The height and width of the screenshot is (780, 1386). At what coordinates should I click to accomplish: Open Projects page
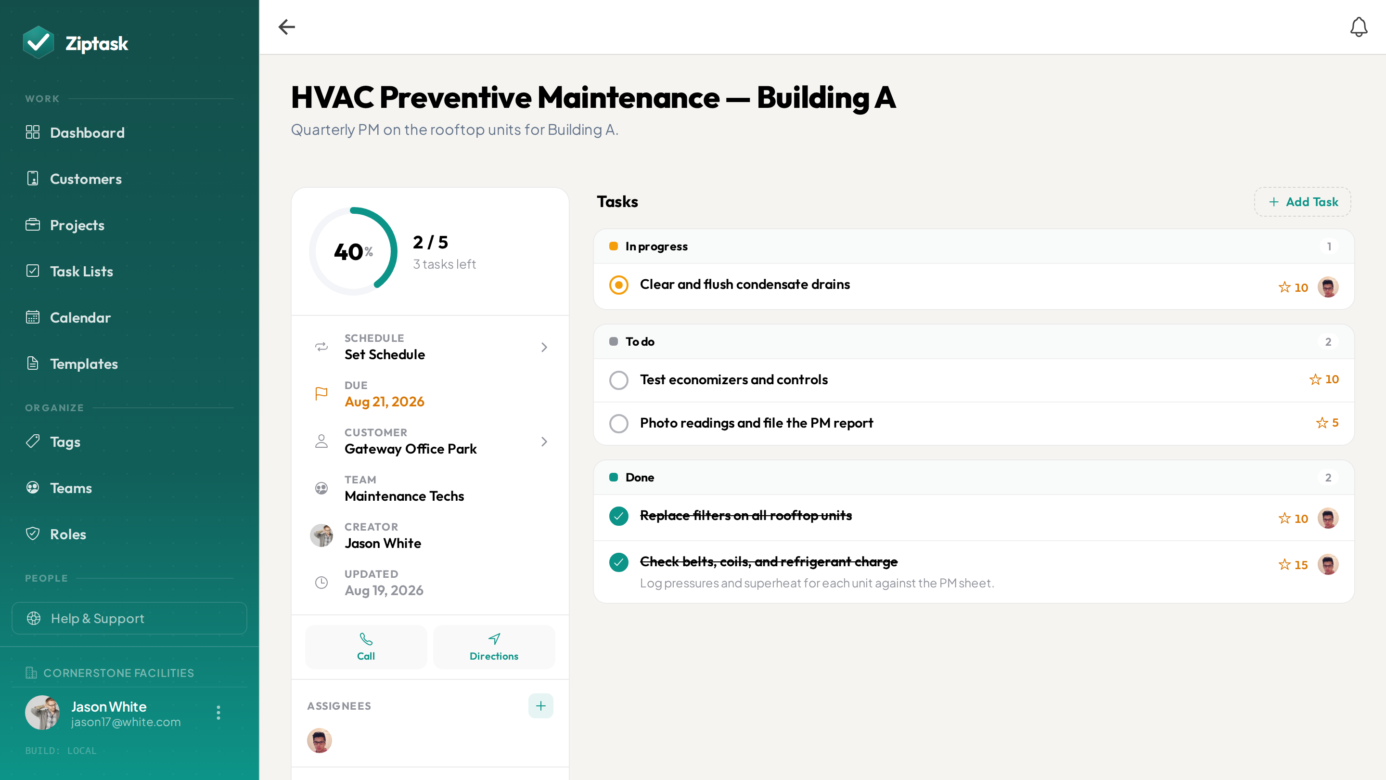click(x=129, y=225)
